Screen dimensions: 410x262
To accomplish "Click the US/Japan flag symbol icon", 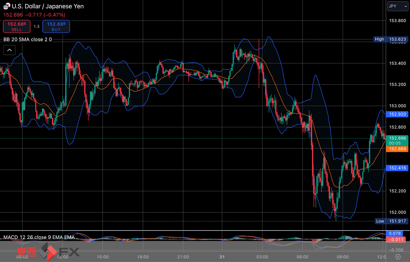I will coord(7,6).
